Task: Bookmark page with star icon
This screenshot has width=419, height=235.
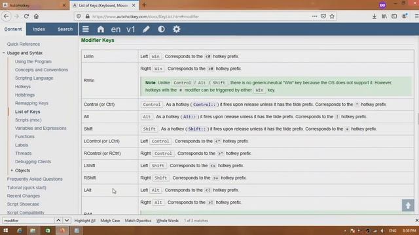Action: coord(332,16)
